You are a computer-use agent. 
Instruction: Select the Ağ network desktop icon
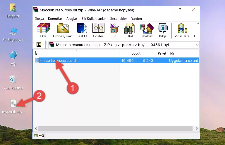pyautogui.click(x=13, y=58)
